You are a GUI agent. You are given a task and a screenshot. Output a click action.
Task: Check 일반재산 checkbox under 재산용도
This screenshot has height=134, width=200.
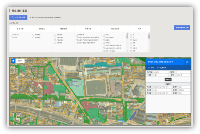click(x=33, y=38)
